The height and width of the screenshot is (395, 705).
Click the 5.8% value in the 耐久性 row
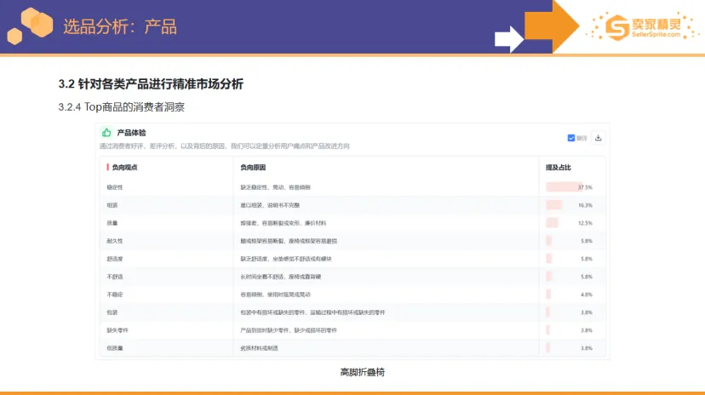point(587,241)
